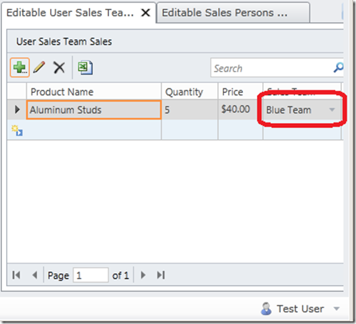Go to the previous page

coord(35,275)
